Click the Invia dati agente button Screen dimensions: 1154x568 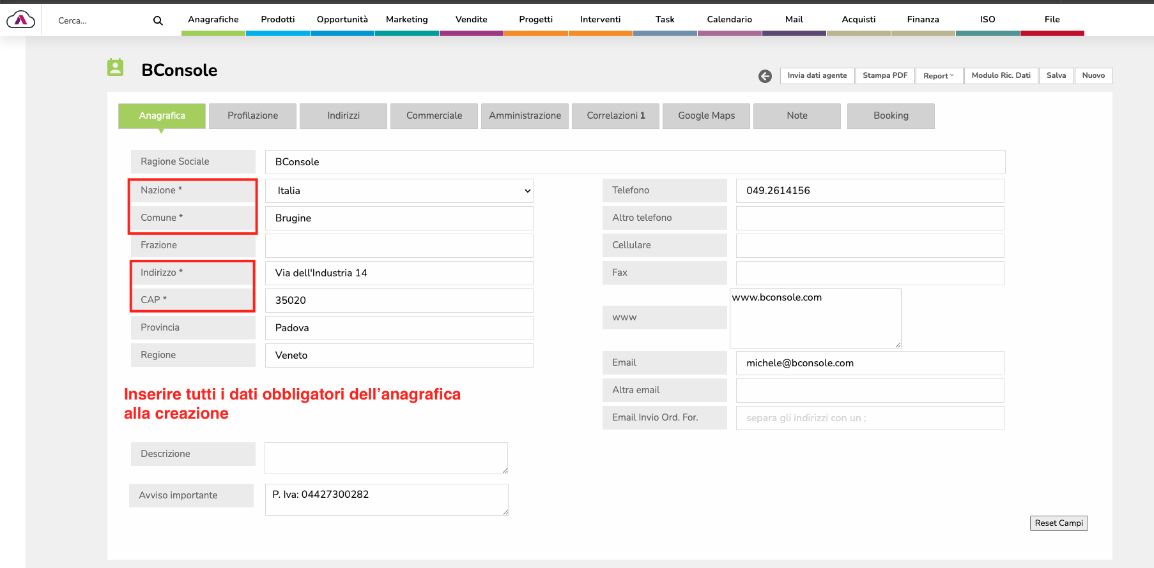(817, 76)
